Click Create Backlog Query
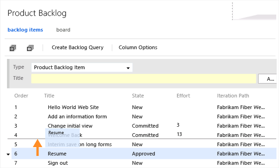 (x=78, y=48)
